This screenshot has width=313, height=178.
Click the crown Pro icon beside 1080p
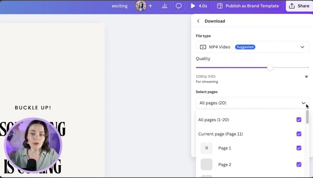[x=306, y=76]
